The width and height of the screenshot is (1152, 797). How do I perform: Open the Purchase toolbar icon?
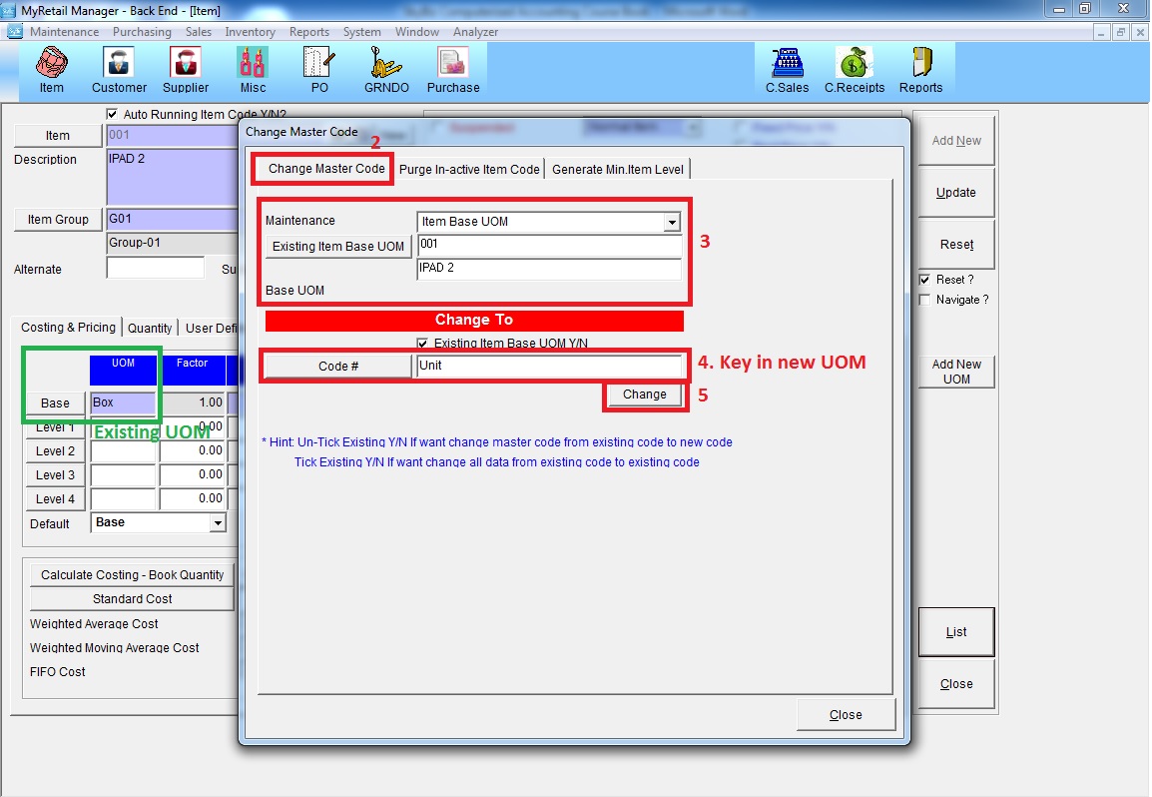coord(453,69)
